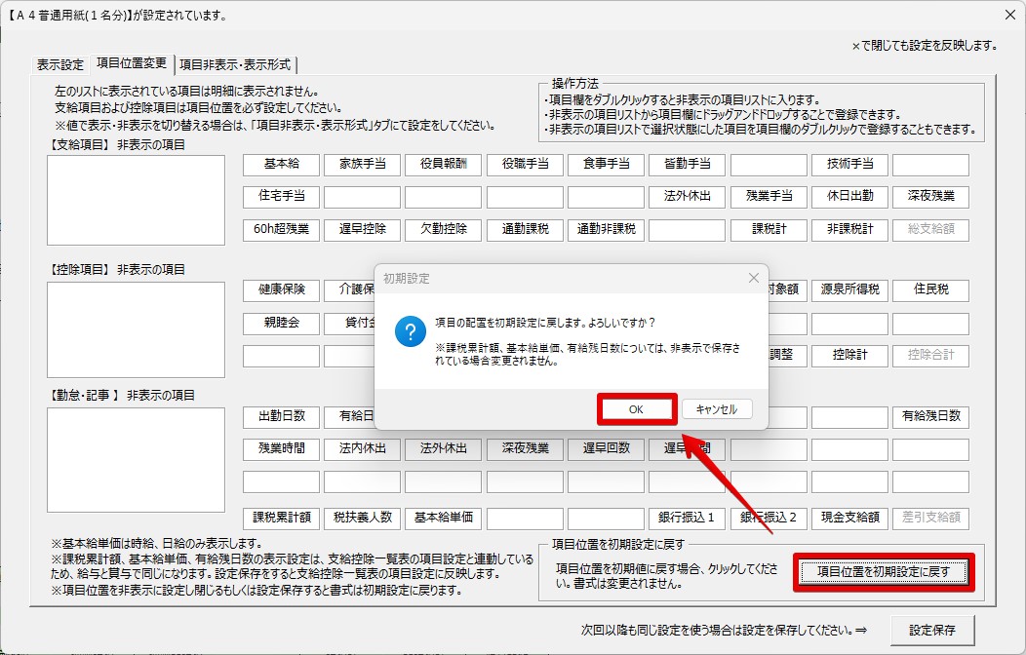Click the 項目位置を初期設定に戻す button
Screen dimensions: 1026x655
882,571
